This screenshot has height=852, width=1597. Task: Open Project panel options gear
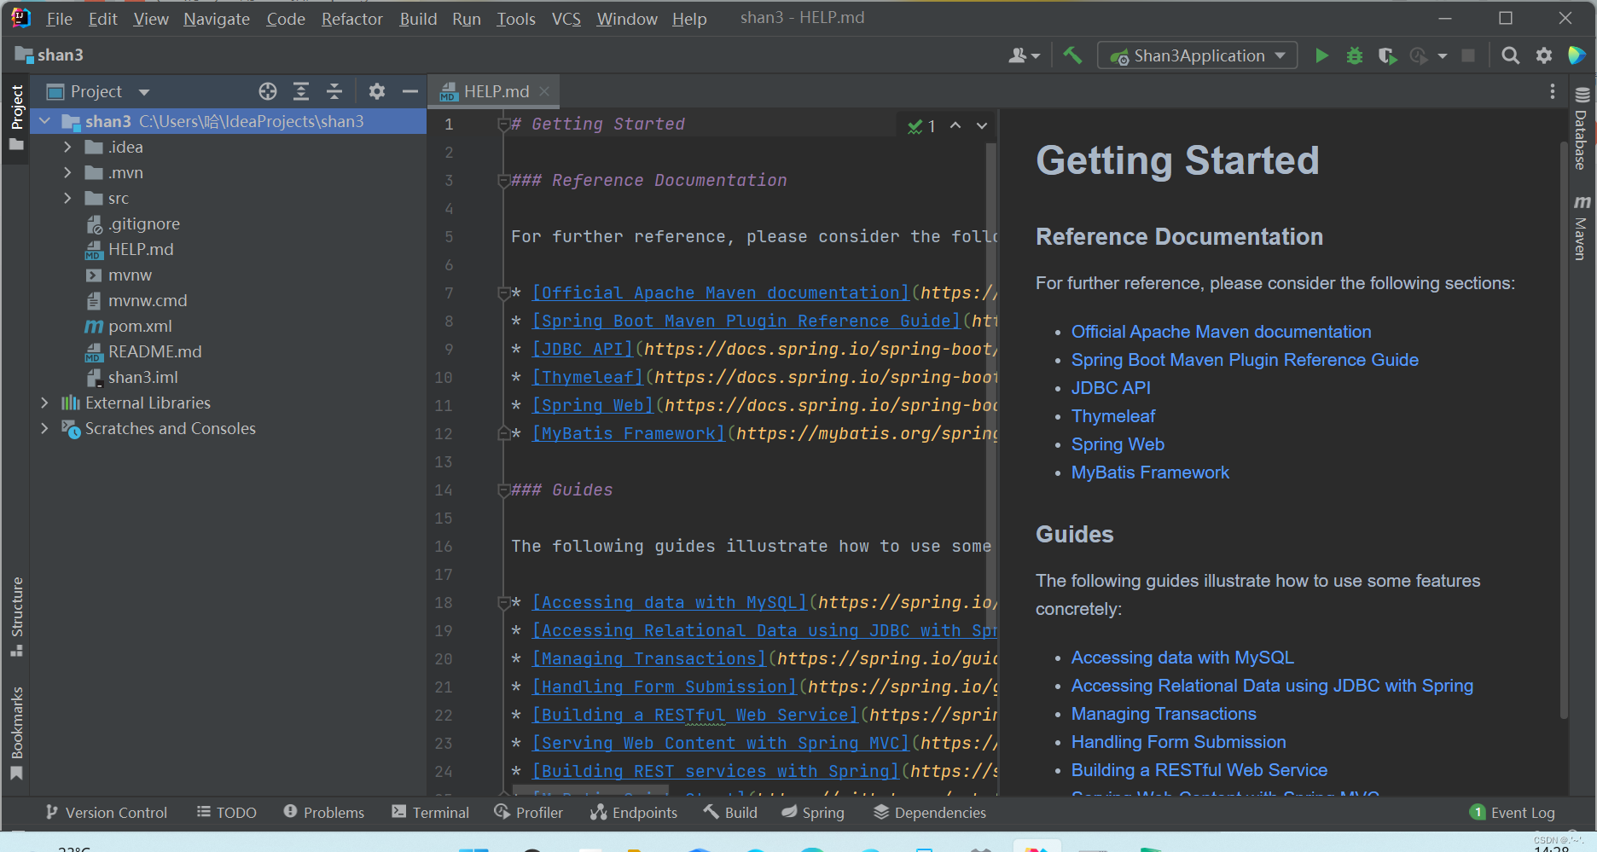pos(377,91)
